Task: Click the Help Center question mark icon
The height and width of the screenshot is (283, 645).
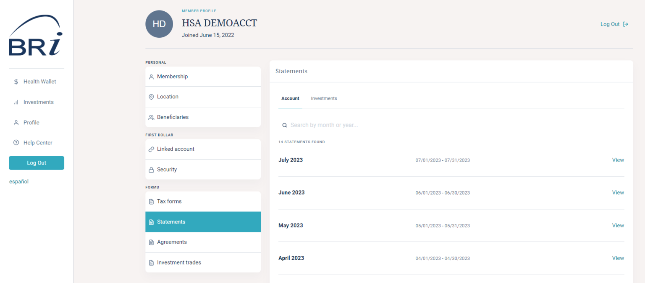Action: 17,142
